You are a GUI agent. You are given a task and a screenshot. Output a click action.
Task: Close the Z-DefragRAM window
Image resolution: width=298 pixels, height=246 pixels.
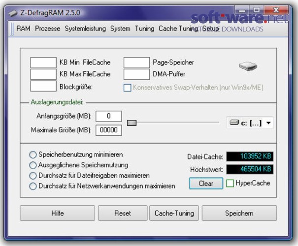coord(276,10)
